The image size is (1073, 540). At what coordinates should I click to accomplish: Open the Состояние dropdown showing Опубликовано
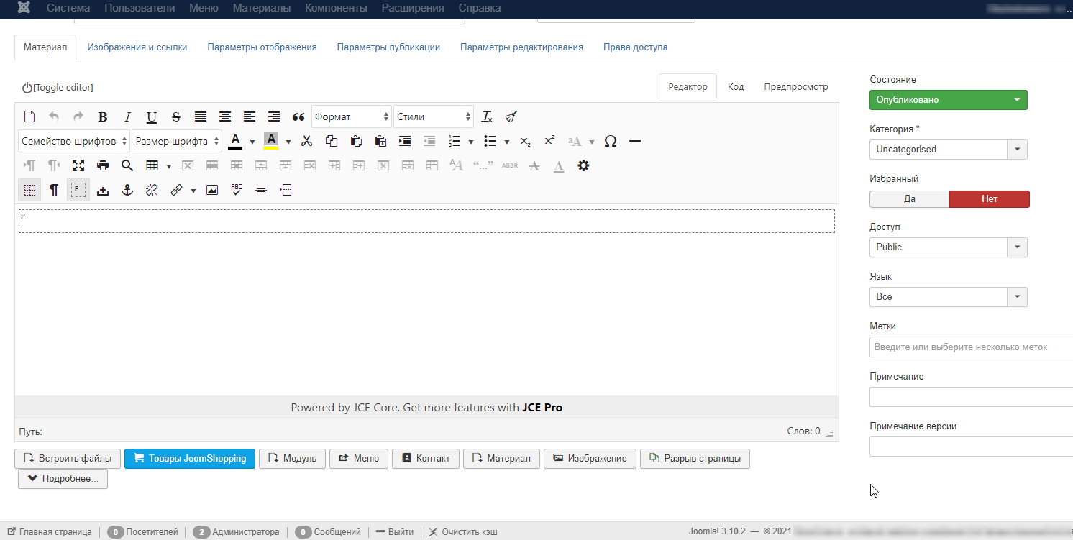pyautogui.click(x=948, y=100)
